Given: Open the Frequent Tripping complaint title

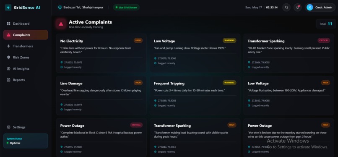Looking at the screenshot, I should [169, 83].
